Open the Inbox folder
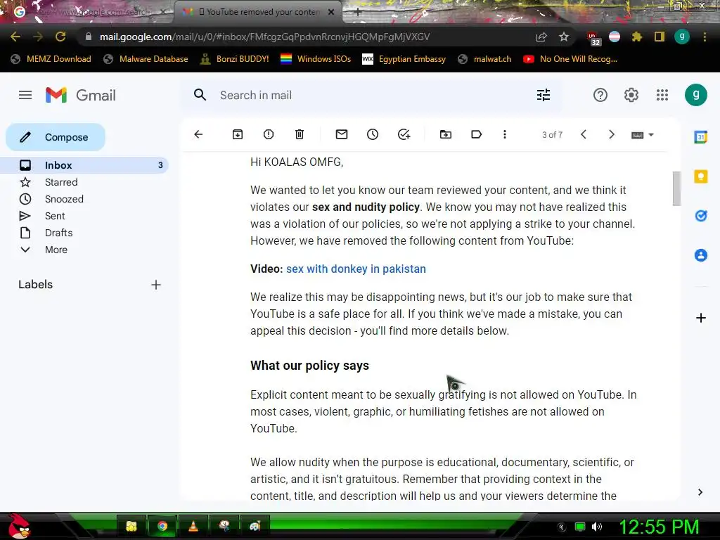 click(x=84, y=165)
